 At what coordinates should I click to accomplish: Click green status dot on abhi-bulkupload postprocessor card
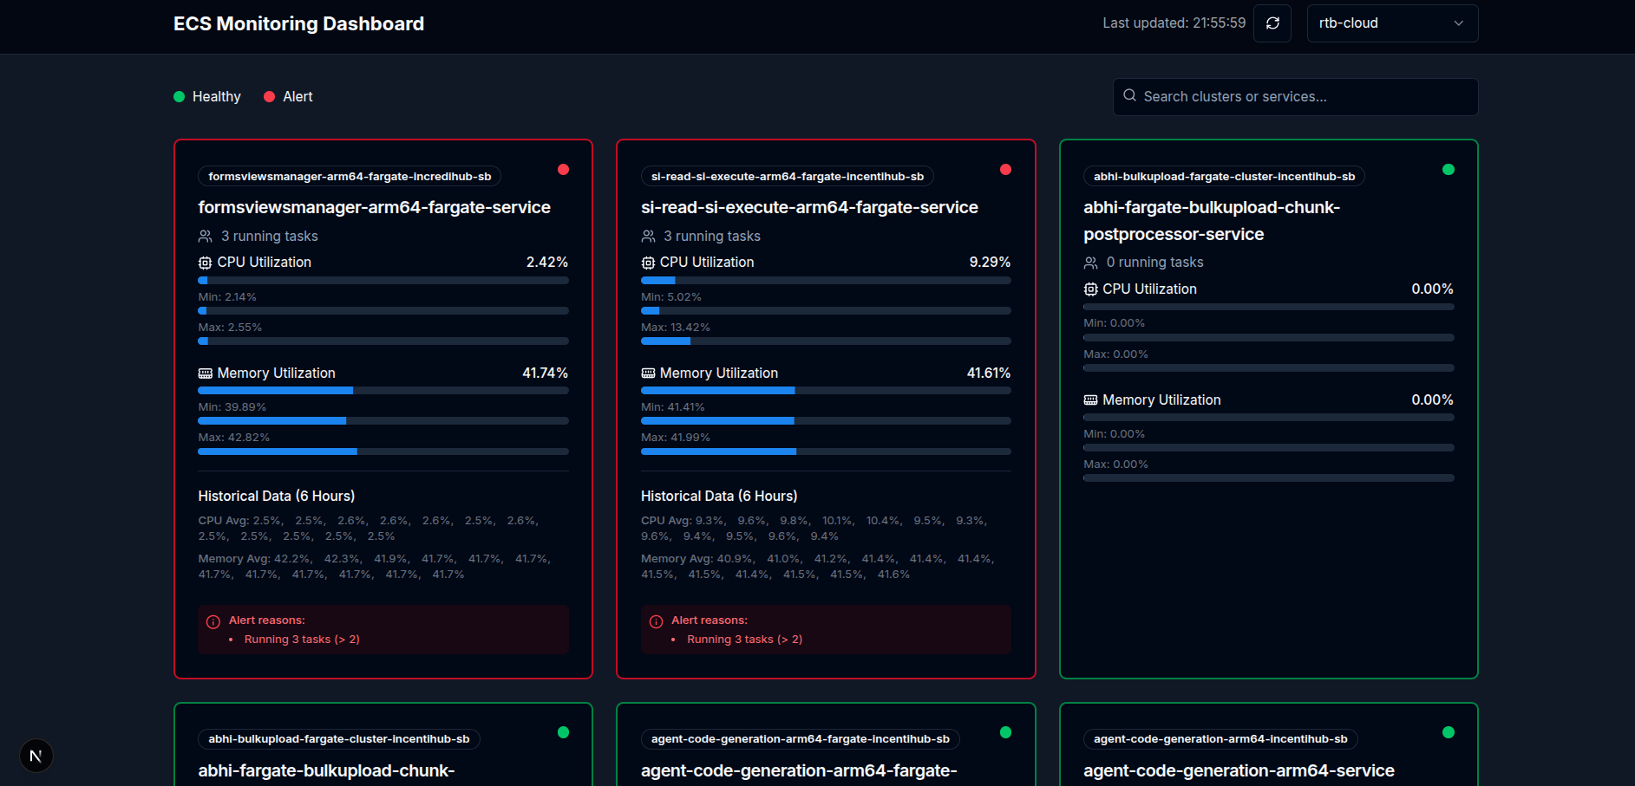pos(1448,170)
